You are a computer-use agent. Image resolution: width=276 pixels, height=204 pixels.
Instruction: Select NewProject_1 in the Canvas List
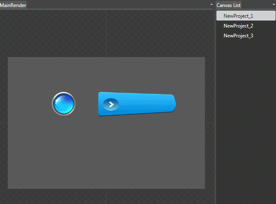tap(238, 16)
